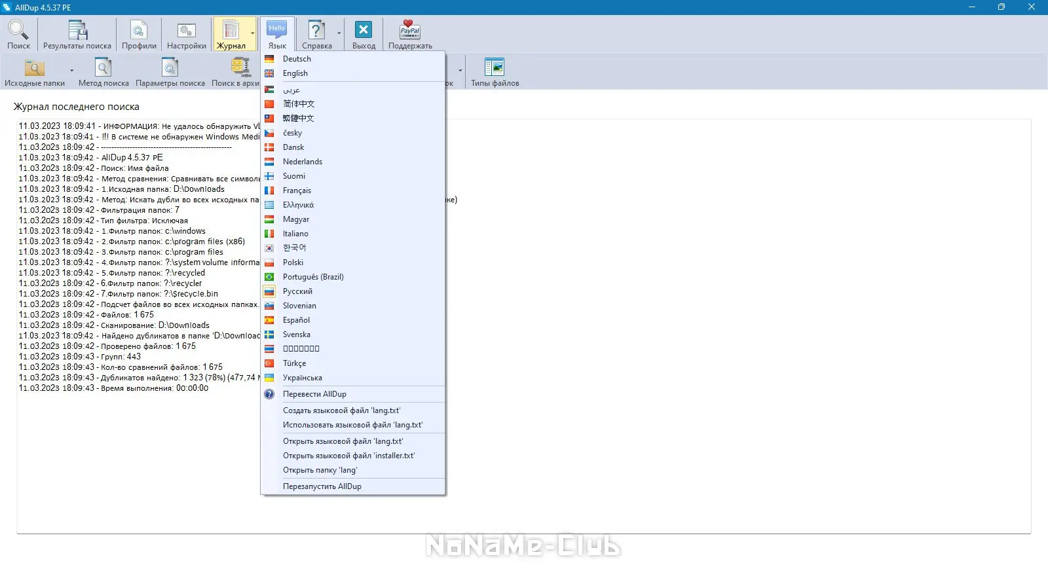Click log line 'Сканирование: D:\Downloads'
This screenshot has height=563, width=1048.
tap(114, 325)
